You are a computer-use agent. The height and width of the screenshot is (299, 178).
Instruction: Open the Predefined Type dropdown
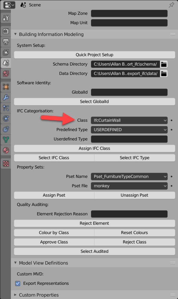(129, 130)
